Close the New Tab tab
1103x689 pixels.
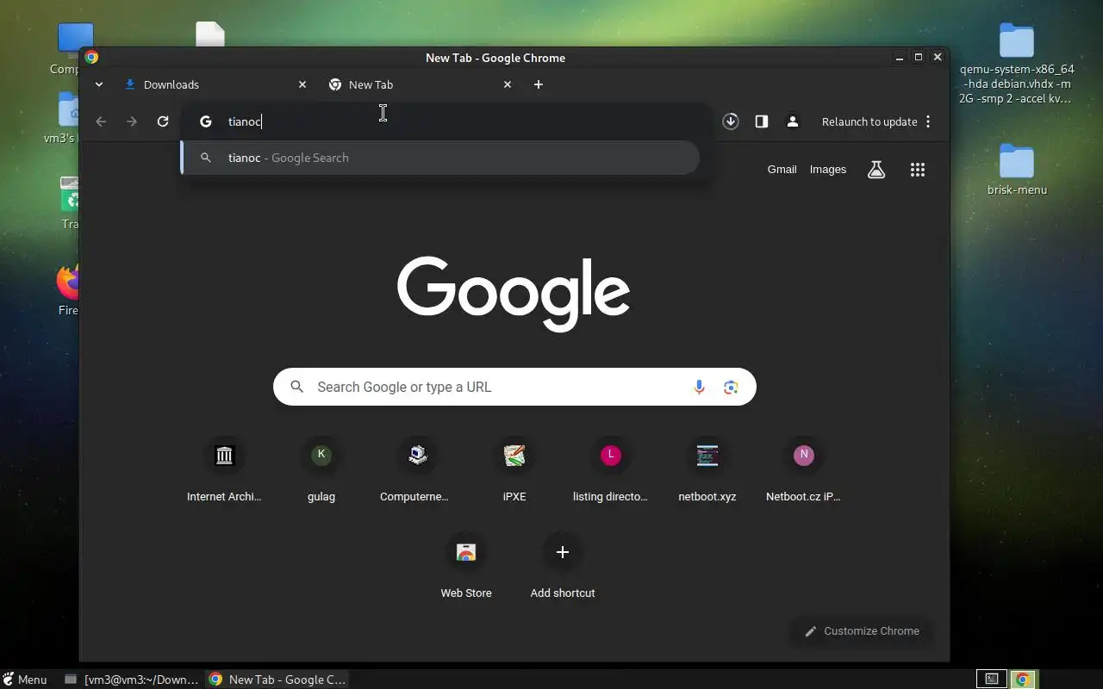(x=508, y=84)
